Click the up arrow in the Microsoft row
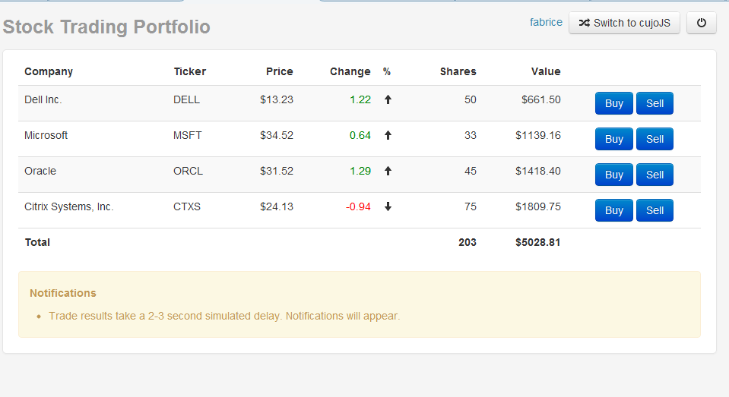 pyautogui.click(x=388, y=135)
